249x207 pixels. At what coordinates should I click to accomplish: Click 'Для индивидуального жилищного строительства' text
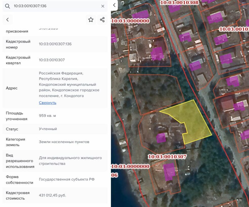click(x=70, y=161)
